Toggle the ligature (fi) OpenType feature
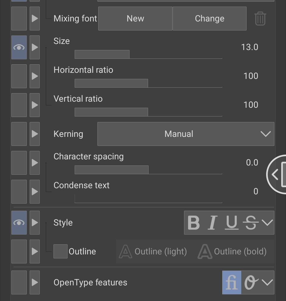The image size is (286, 301). (x=232, y=282)
